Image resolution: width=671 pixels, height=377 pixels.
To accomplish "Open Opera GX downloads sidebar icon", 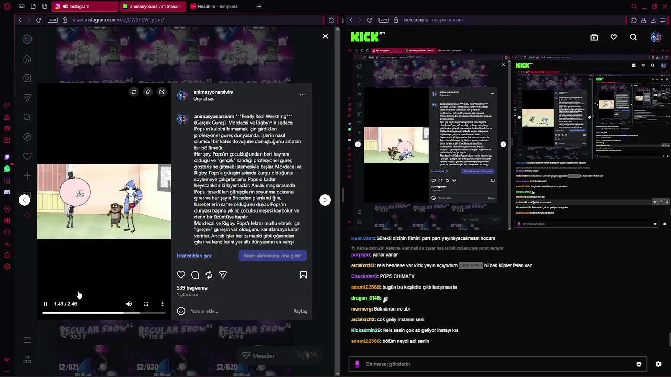I will point(7,243).
